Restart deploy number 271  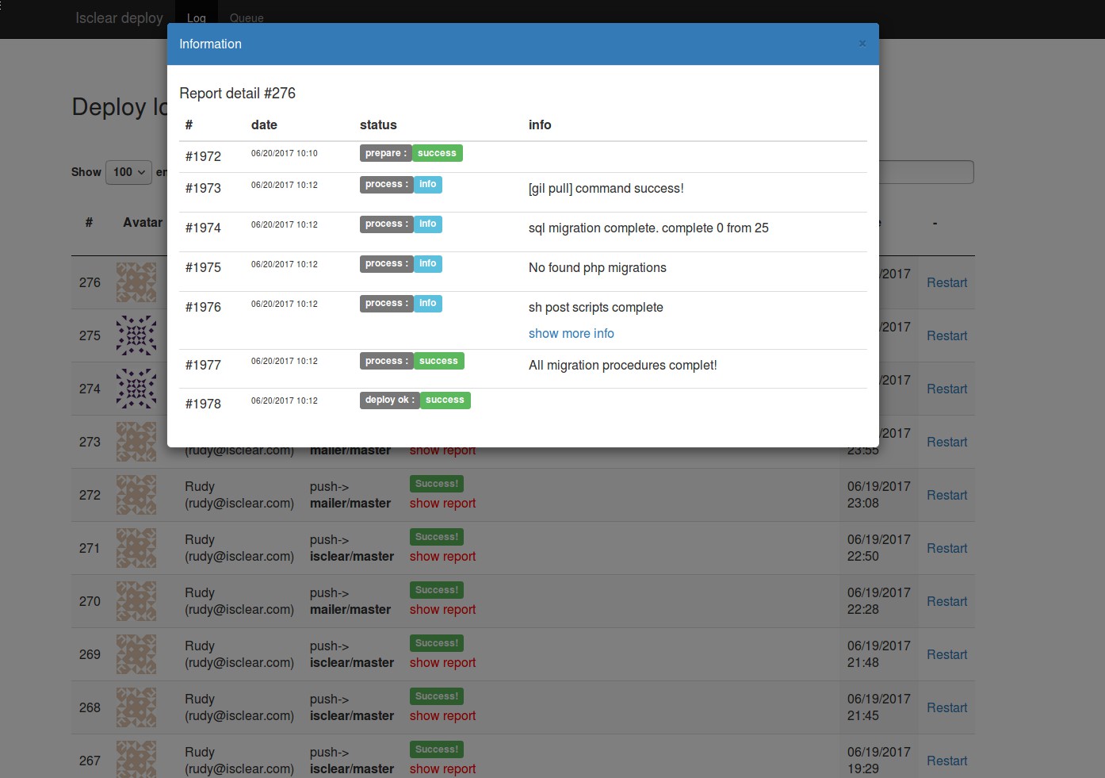click(x=946, y=549)
